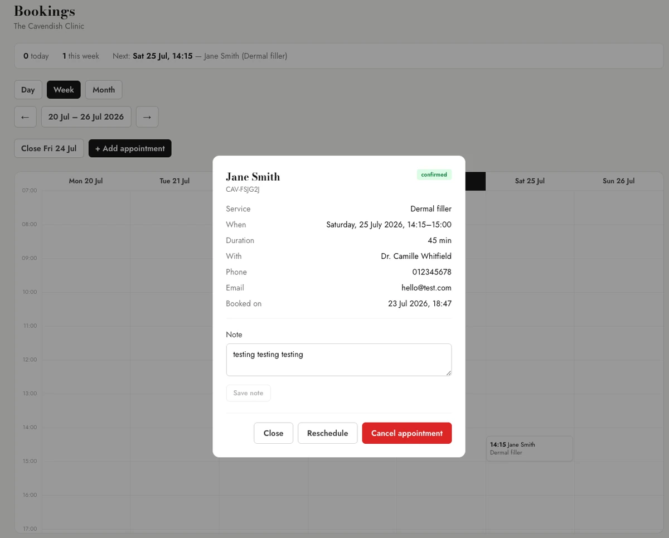
Task: Click the Sat 25 Jul column header
Action: 530,181
